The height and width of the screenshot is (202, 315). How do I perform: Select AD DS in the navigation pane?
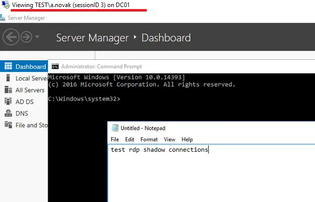[24, 102]
